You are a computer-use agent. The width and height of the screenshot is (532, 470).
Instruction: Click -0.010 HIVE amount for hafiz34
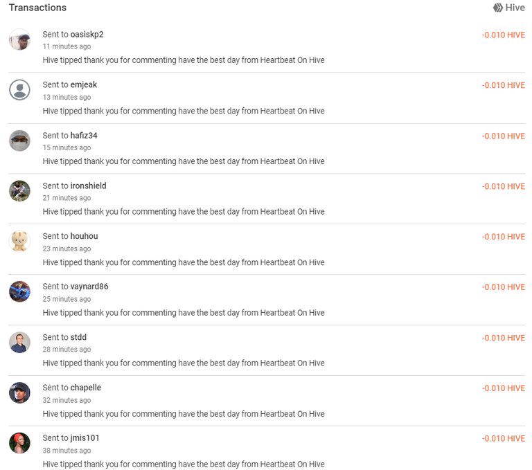(504, 136)
